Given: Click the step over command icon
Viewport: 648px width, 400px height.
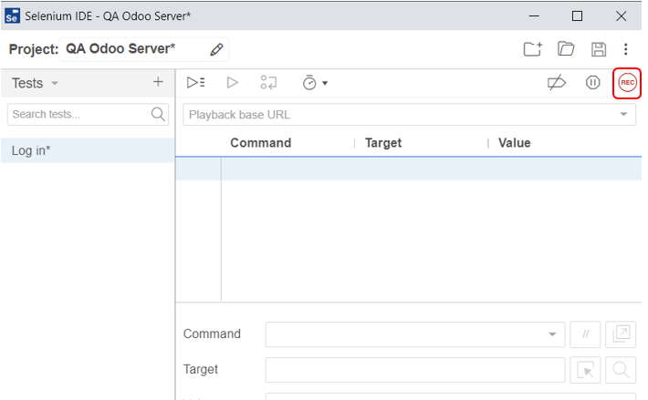Looking at the screenshot, I should 268,83.
